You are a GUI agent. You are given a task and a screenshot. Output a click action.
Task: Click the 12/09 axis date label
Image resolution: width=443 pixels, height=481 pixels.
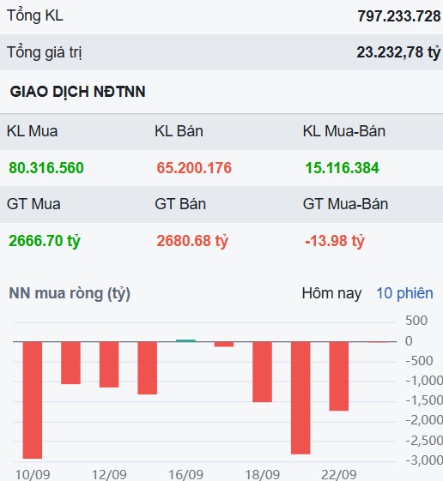pyautogui.click(x=109, y=475)
